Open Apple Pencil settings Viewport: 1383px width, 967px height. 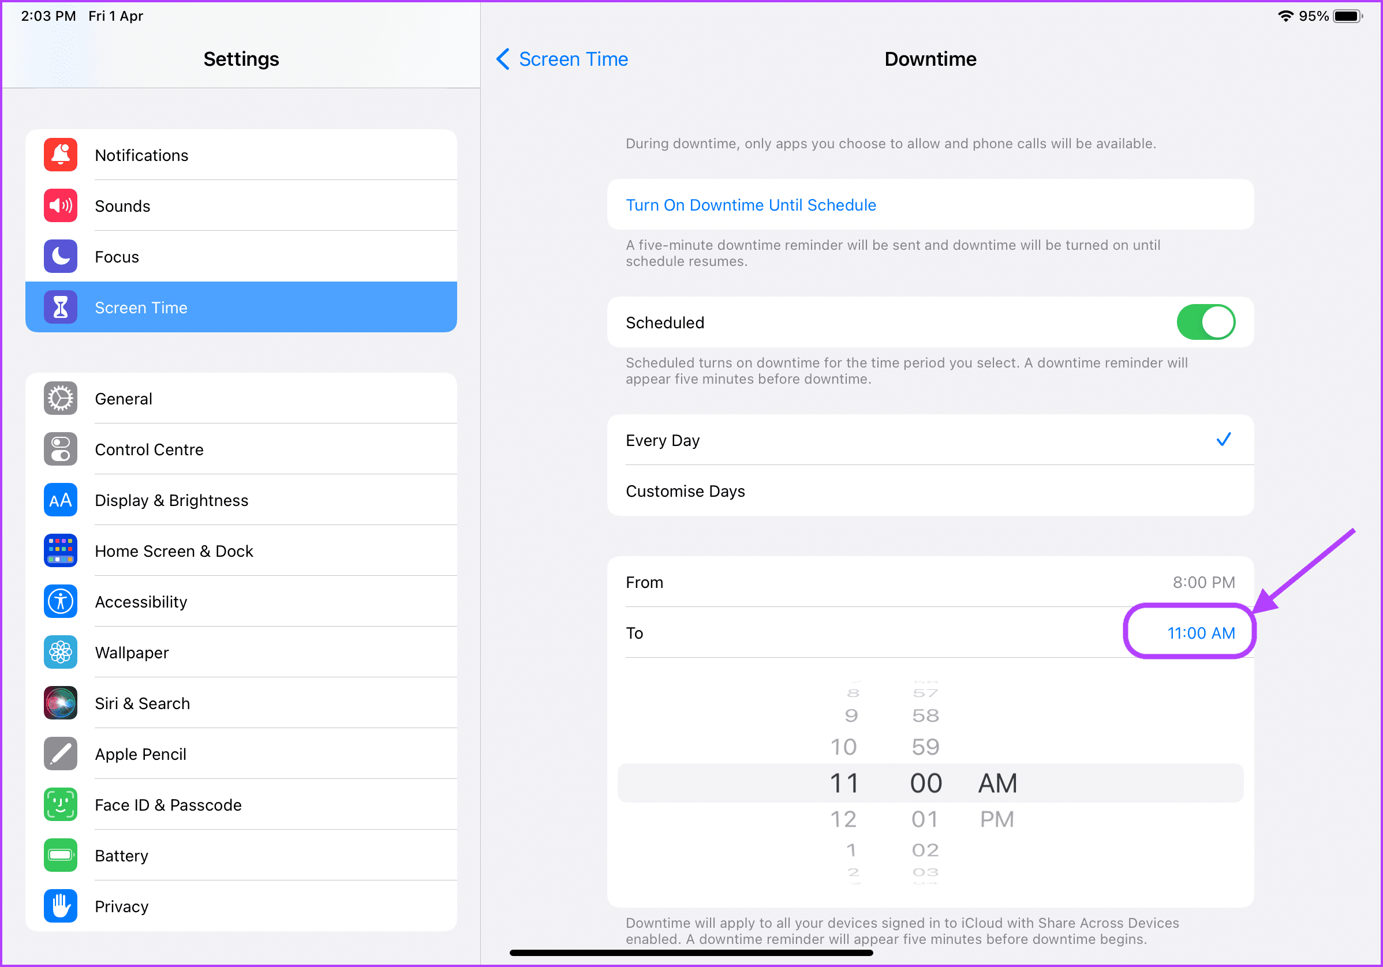pyautogui.click(x=241, y=754)
